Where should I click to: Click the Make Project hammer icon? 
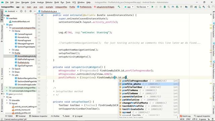pos(119,7)
